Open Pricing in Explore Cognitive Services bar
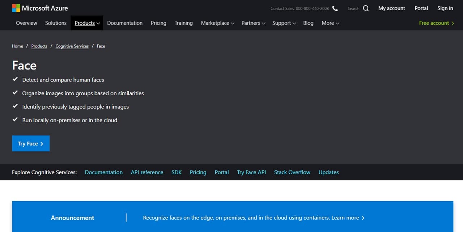 coord(198,172)
